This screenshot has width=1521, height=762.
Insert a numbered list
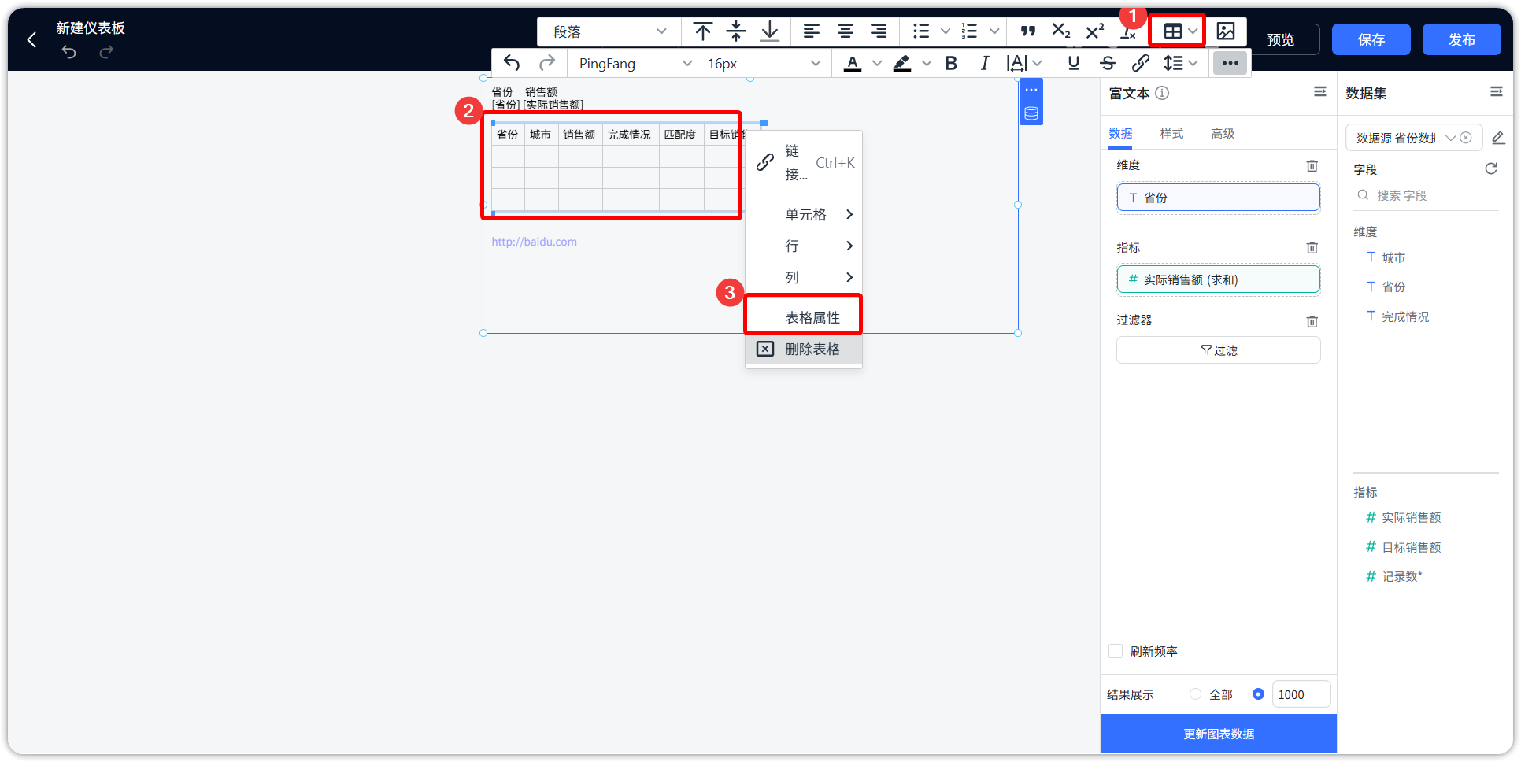(x=970, y=31)
